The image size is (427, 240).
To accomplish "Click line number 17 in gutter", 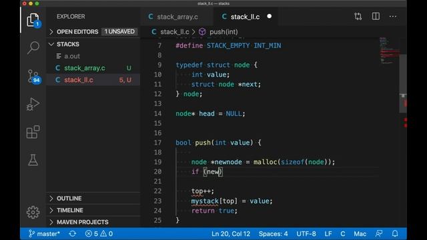I will click(x=157, y=143).
